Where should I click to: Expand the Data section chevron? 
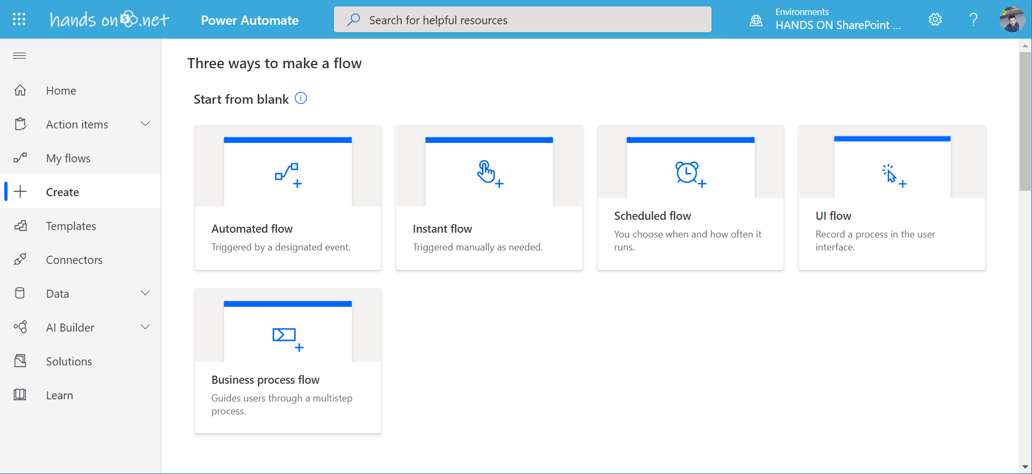point(145,293)
